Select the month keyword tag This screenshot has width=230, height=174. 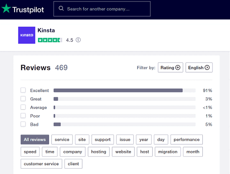click(x=193, y=152)
